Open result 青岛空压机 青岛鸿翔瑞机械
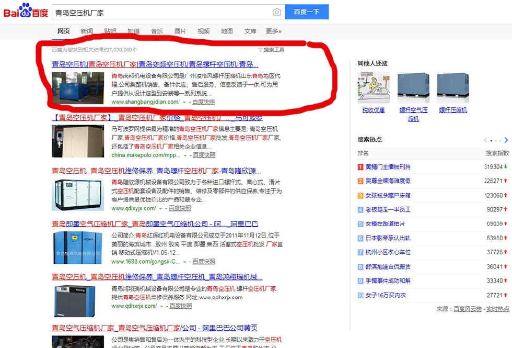The height and width of the screenshot is (348, 512). point(157,277)
